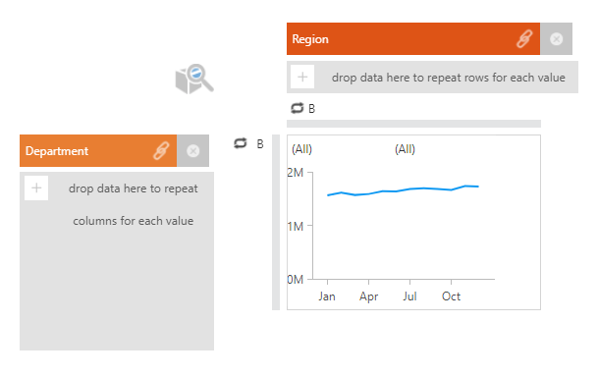This screenshot has width=598, height=376.
Task: Click the B label above the chart
Action: point(311,109)
